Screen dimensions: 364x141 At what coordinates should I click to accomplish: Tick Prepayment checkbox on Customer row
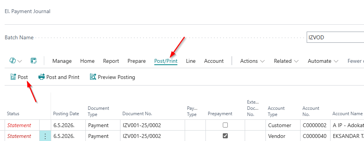tap(225, 125)
